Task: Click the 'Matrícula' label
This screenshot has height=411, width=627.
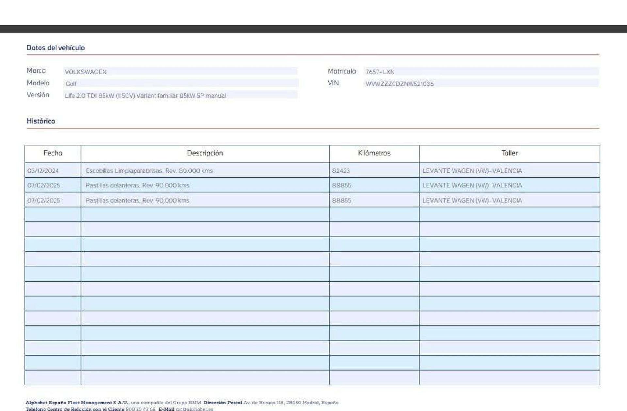Action: pos(342,71)
